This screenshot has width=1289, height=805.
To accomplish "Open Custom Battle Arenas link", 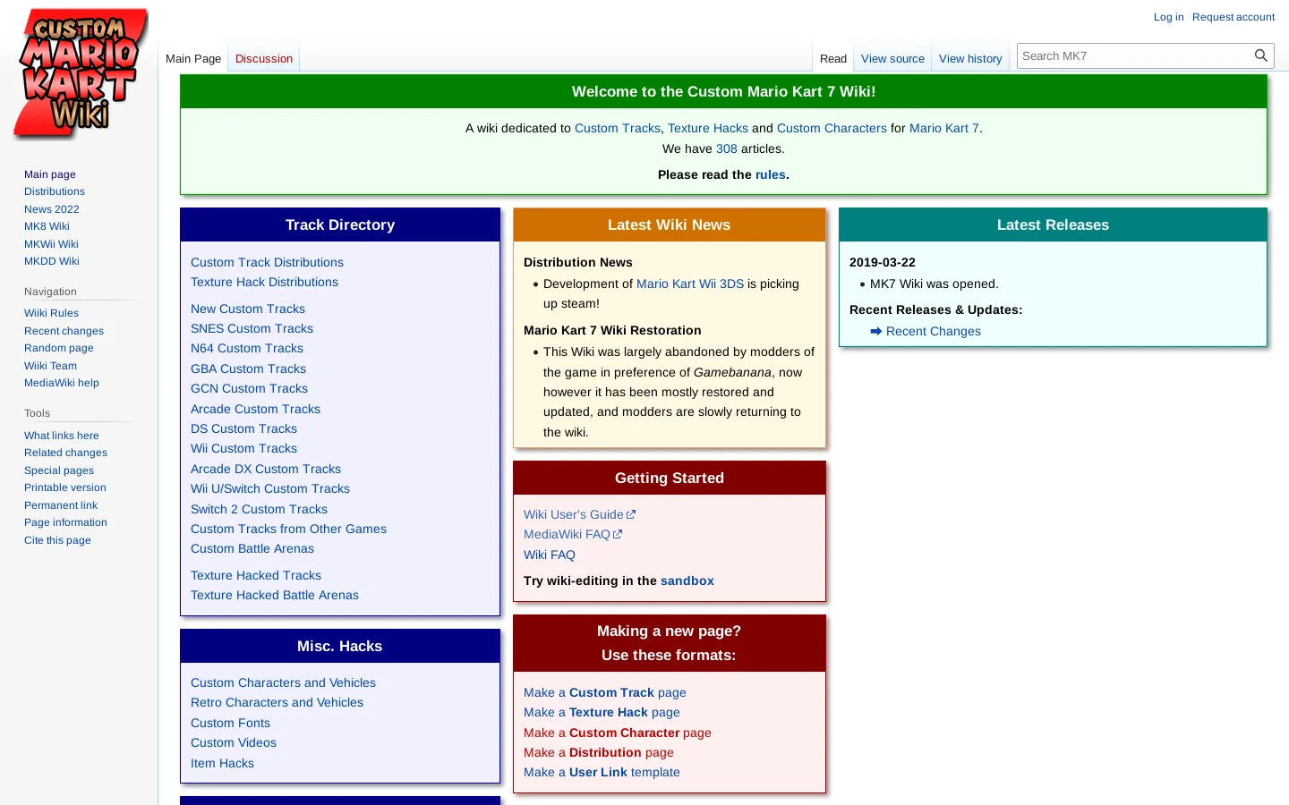I will click(252, 548).
